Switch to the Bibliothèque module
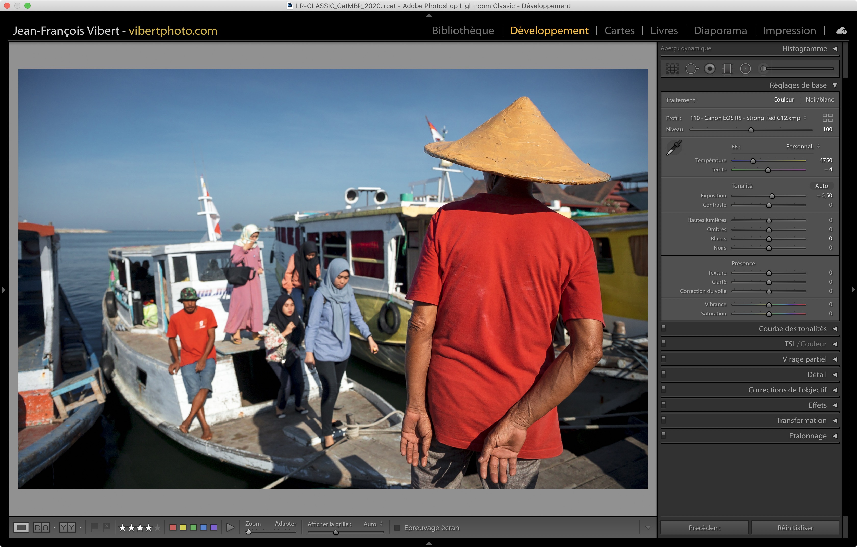857x547 pixels. (x=463, y=31)
